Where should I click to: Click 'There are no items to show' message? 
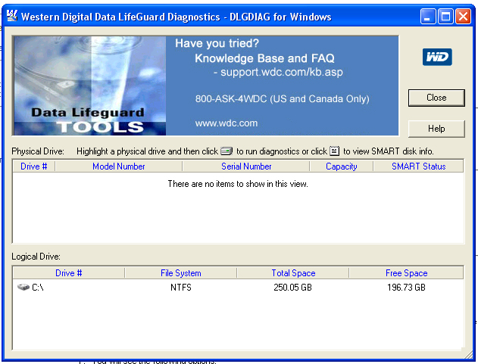coord(238,184)
